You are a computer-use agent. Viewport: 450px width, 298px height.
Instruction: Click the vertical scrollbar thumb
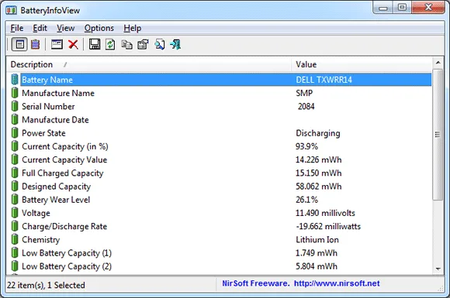coord(438,134)
